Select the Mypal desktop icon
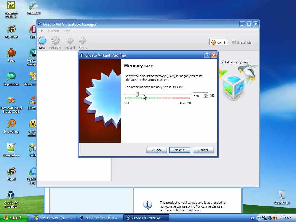 pyautogui.click(x=11, y=174)
